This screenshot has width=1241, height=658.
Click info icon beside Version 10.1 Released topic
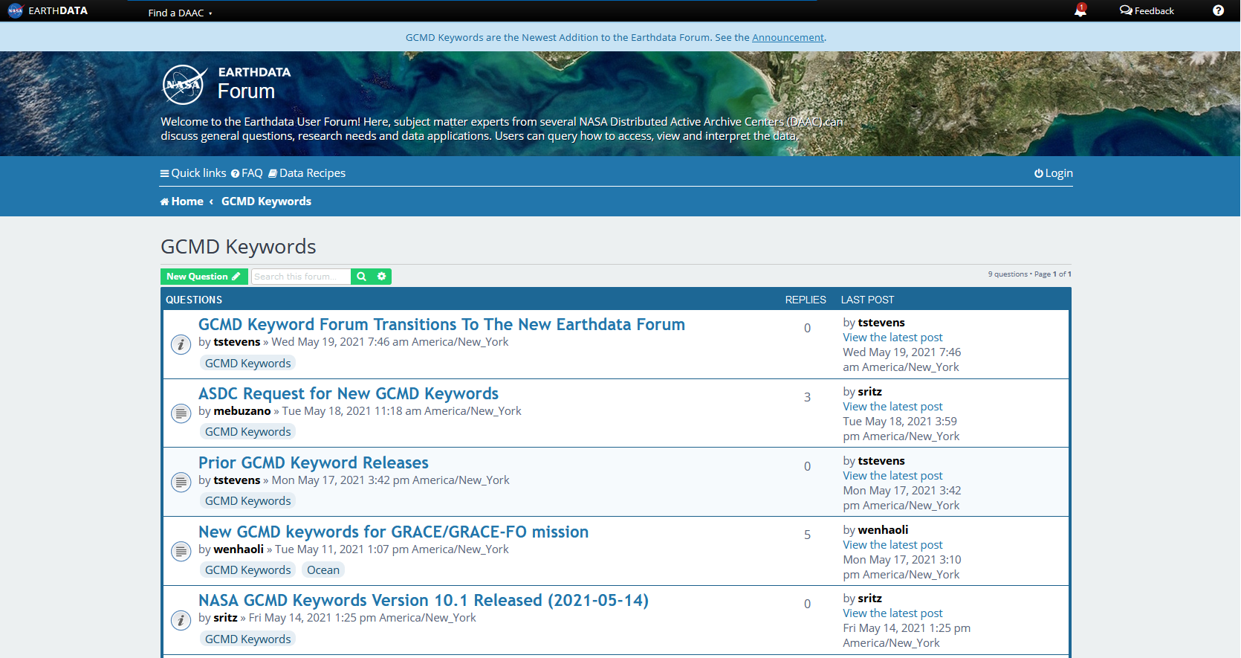point(181,620)
